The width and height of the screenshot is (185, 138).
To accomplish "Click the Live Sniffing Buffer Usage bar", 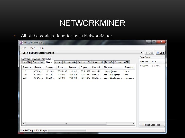I will (67, 130).
